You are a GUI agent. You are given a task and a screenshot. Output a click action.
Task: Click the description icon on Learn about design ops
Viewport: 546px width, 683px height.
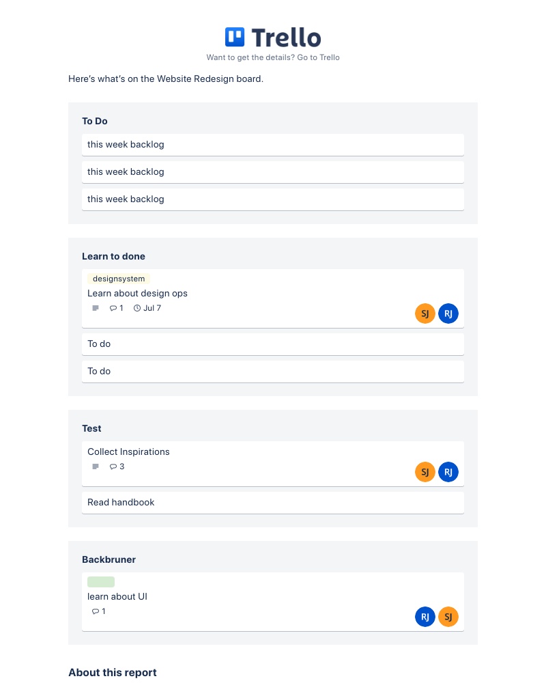pos(96,308)
